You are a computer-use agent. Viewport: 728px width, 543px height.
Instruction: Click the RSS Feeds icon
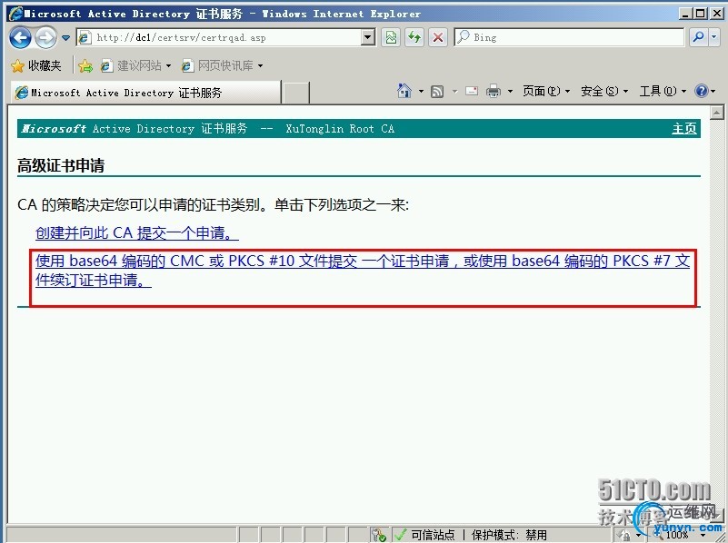[437, 92]
